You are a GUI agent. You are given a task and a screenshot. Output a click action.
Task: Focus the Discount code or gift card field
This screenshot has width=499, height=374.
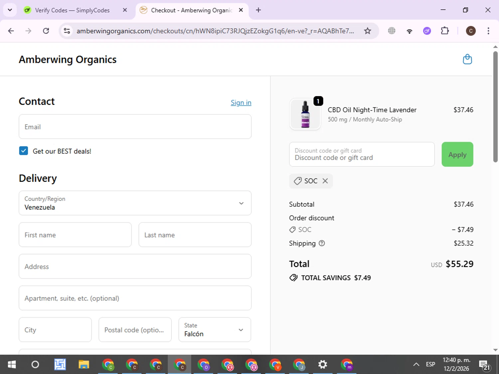pos(362,154)
